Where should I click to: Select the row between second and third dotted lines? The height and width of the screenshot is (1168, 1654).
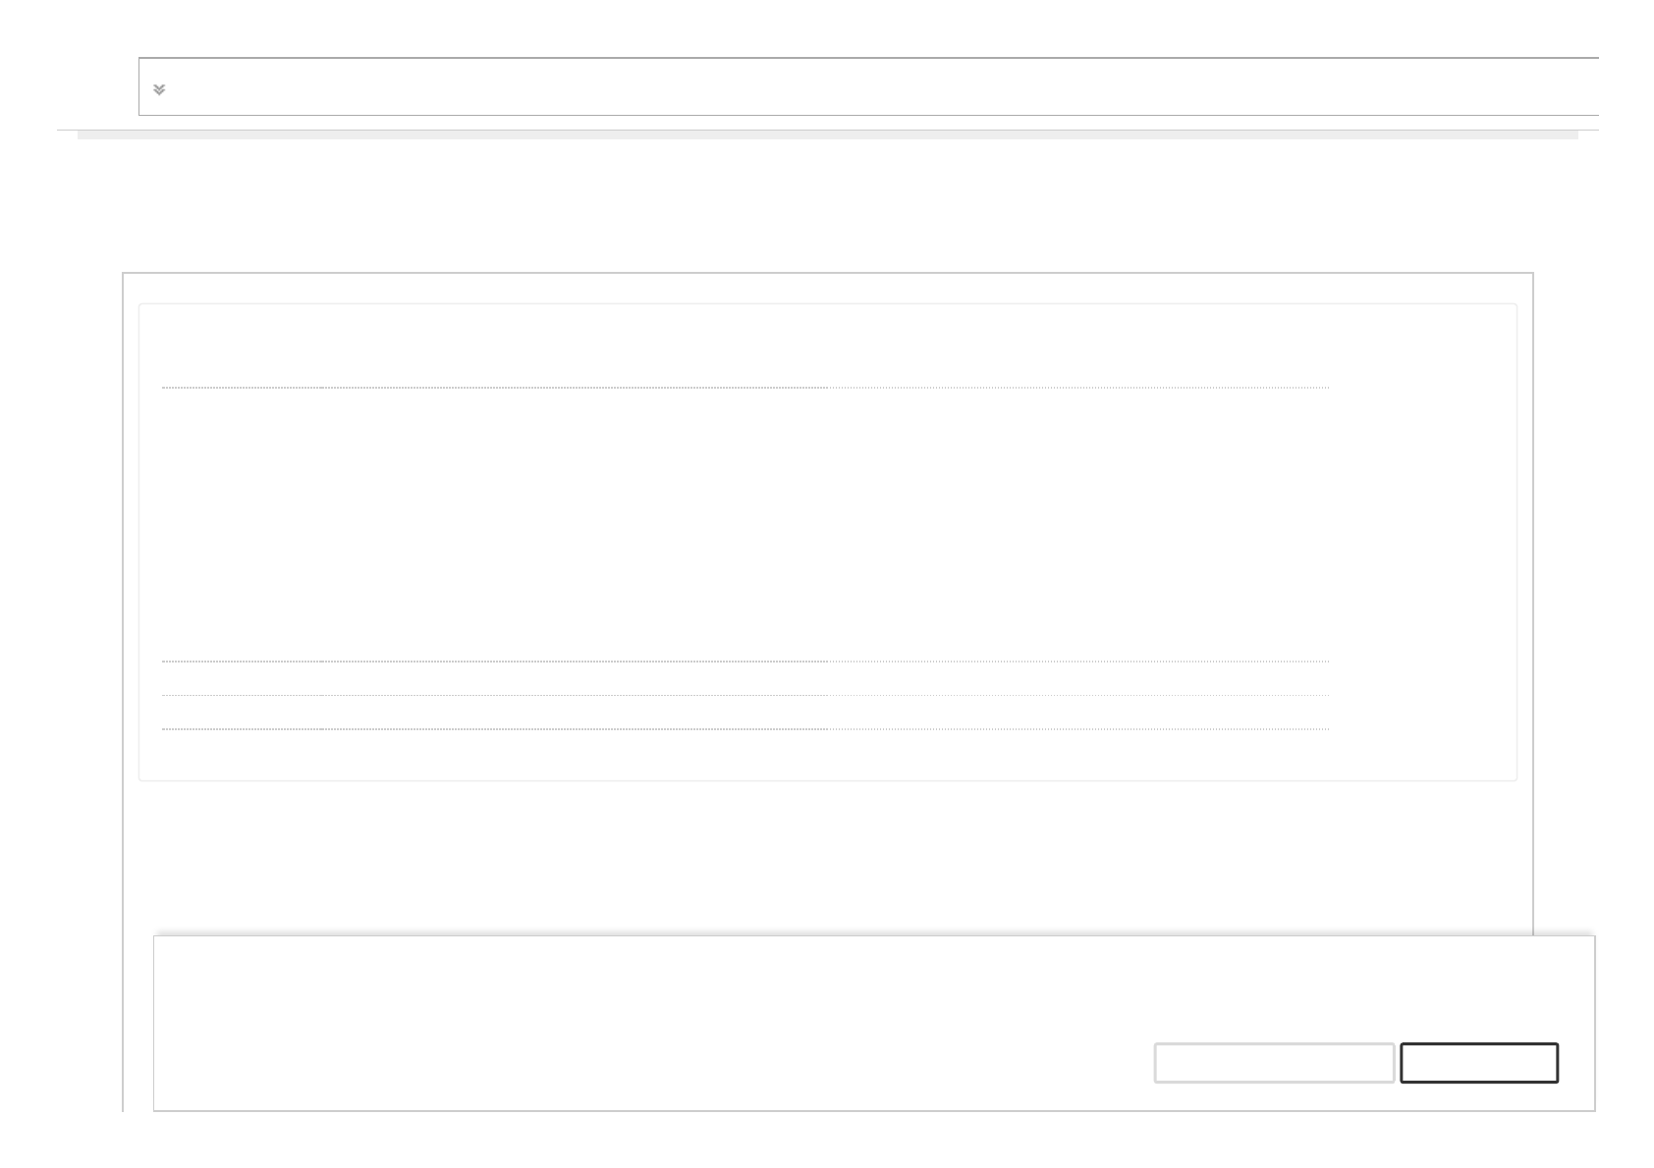(x=744, y=679)
